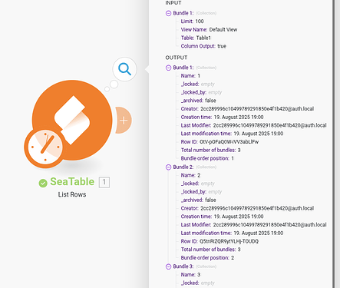
Task: Open the operations count badge 1
Action: click(x=104, y=182)
